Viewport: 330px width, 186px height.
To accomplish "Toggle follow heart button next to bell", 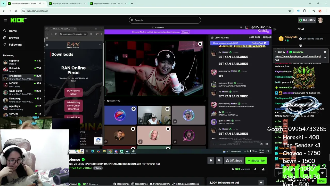I will [219, 160].
